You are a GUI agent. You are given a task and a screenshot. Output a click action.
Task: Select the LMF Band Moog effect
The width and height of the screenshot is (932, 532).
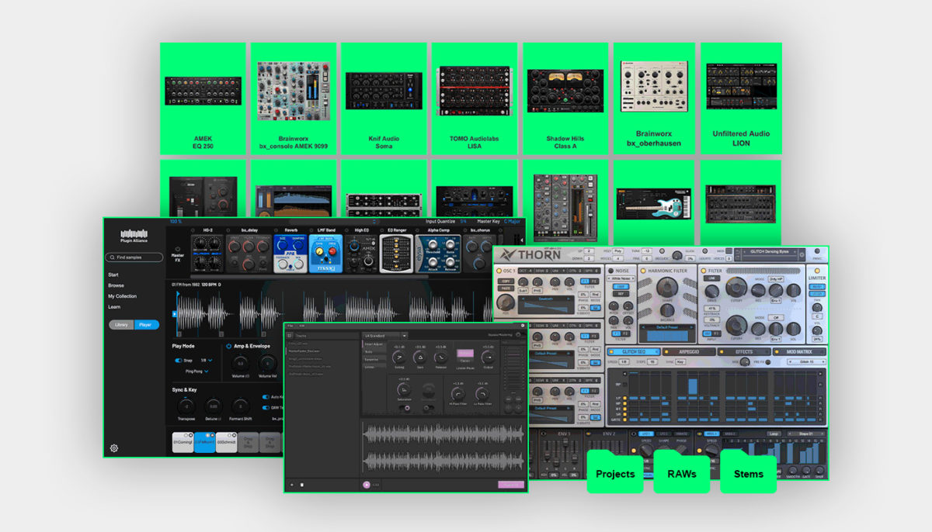point(326,254)
